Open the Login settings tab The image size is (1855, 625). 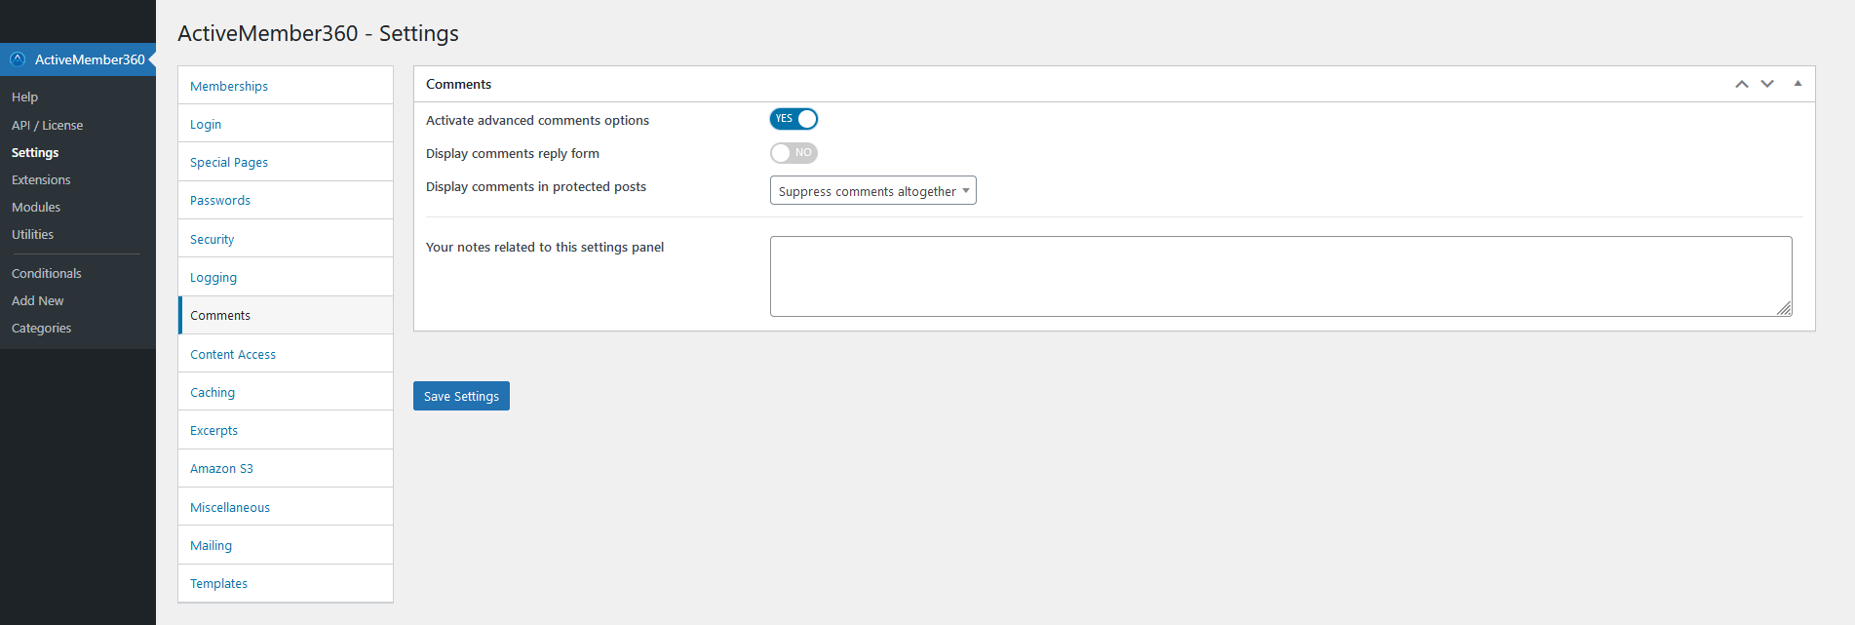[x=286, y=124]
